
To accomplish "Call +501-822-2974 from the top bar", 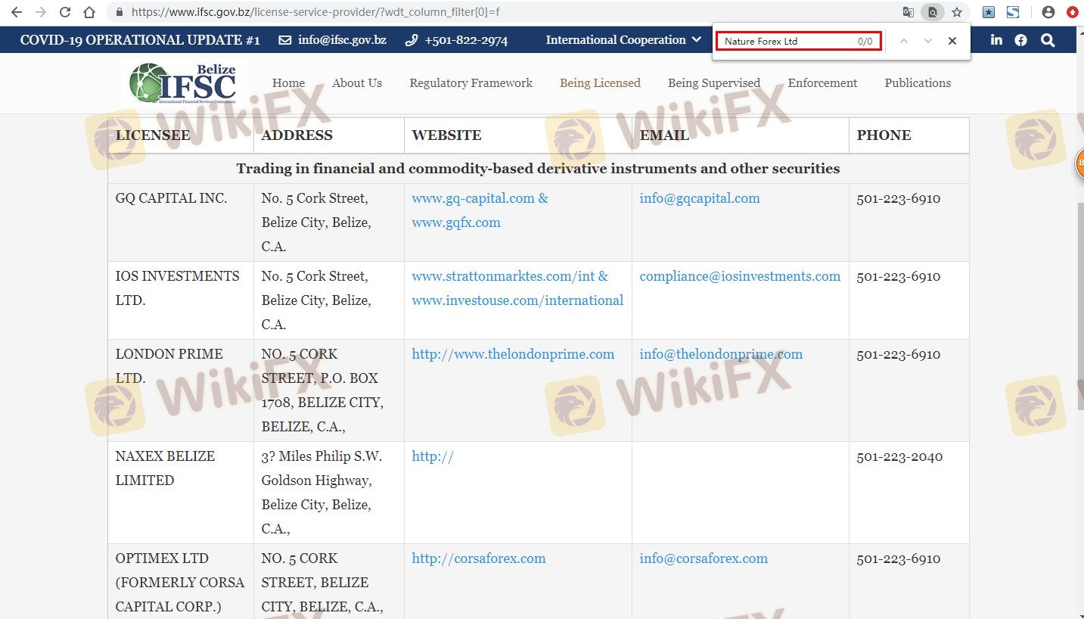I will pos(466,40).
